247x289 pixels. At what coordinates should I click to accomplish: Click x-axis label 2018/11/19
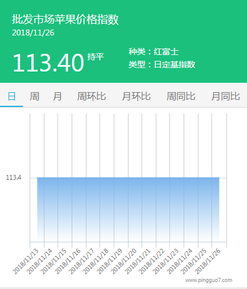pos(110,261)
